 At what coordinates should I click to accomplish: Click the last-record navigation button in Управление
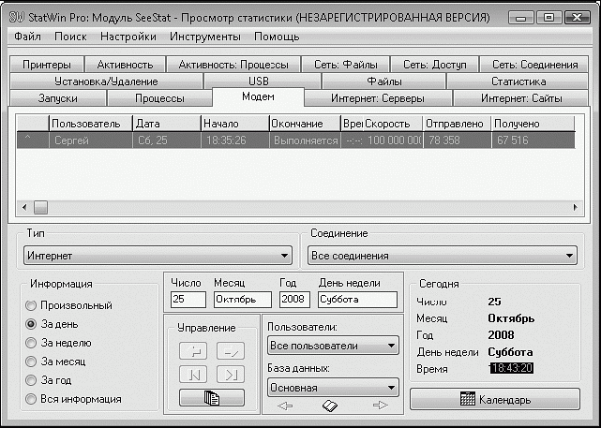click(231, 375)
